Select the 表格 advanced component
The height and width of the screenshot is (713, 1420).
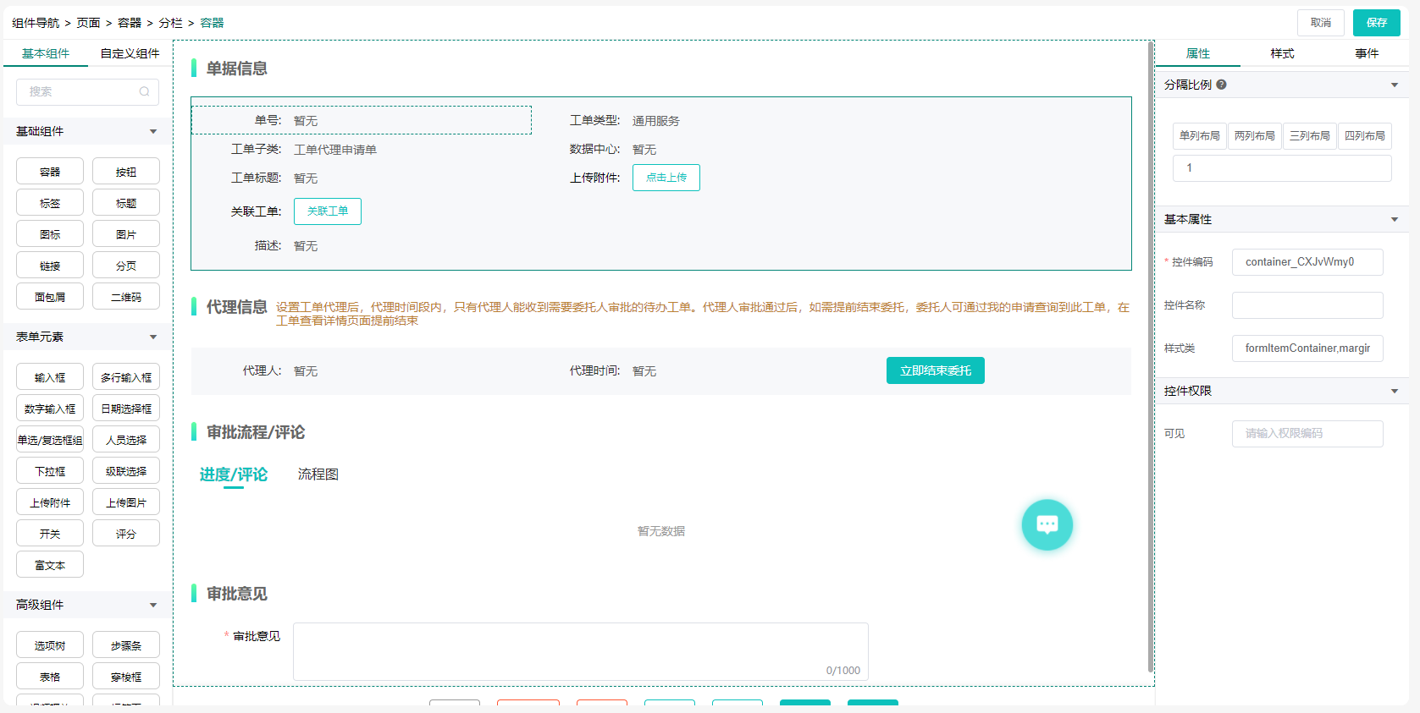point(50,677)
